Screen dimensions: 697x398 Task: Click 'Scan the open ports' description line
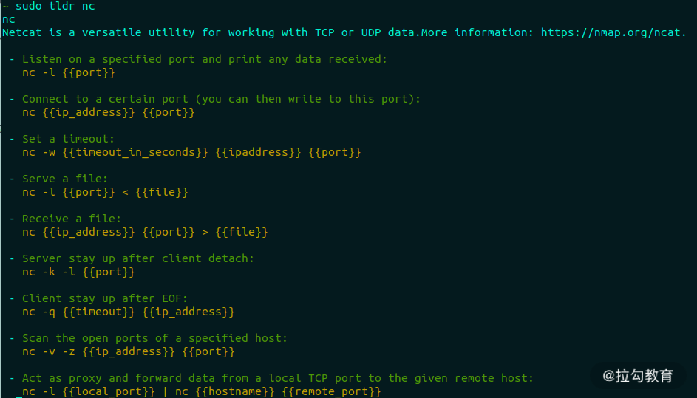(x=154, y=338)
